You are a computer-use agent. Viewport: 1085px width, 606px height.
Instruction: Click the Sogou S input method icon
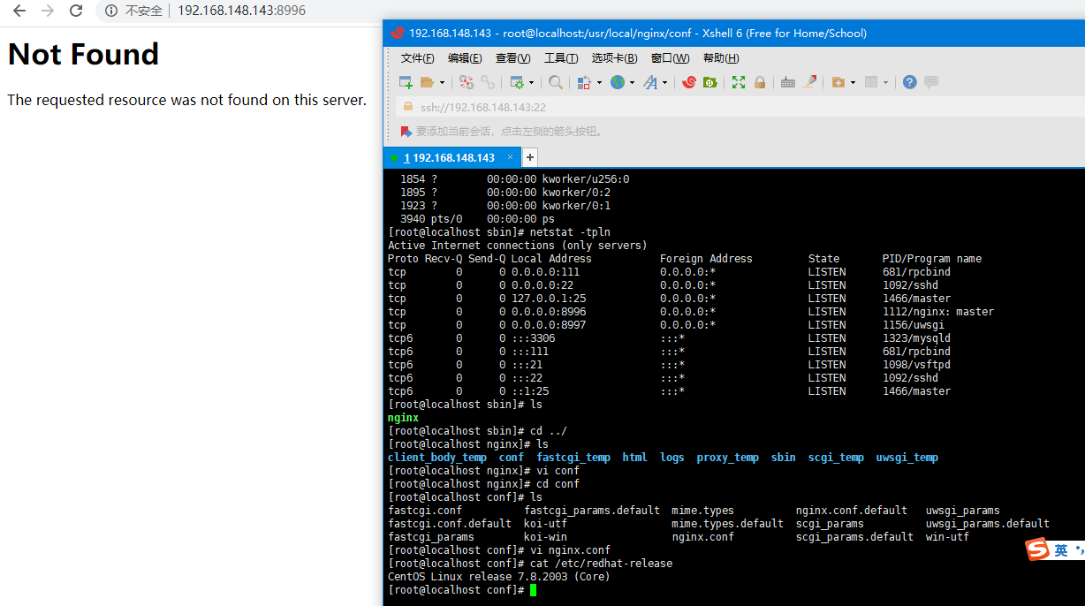click(1037, 549)
